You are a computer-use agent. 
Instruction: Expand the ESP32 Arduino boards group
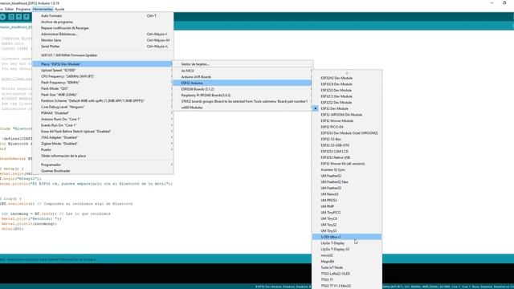[243, 83]
